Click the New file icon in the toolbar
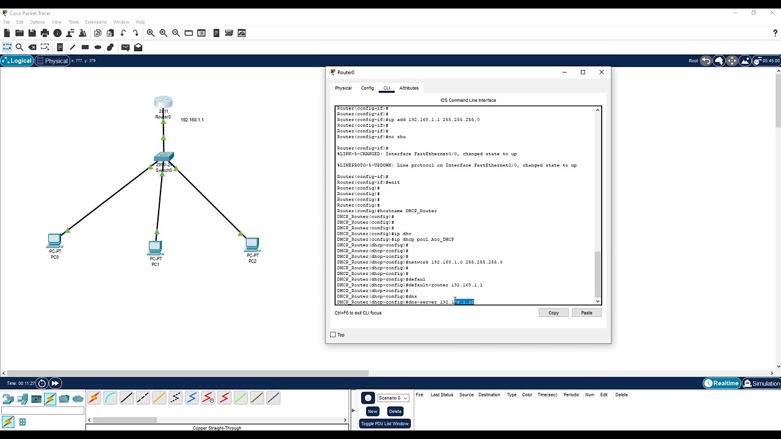 7,33
